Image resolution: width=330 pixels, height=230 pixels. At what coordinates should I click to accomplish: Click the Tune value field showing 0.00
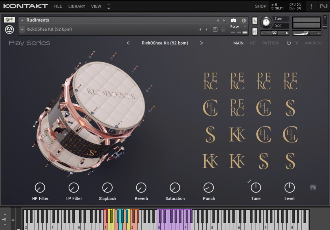tap(281, 26)
